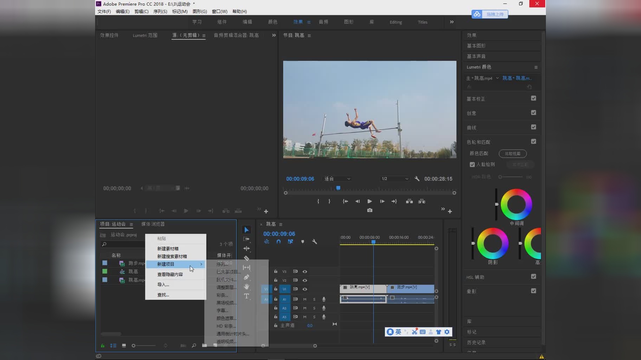Switch to the 媒体浏览器 tab

click(153, 224)
